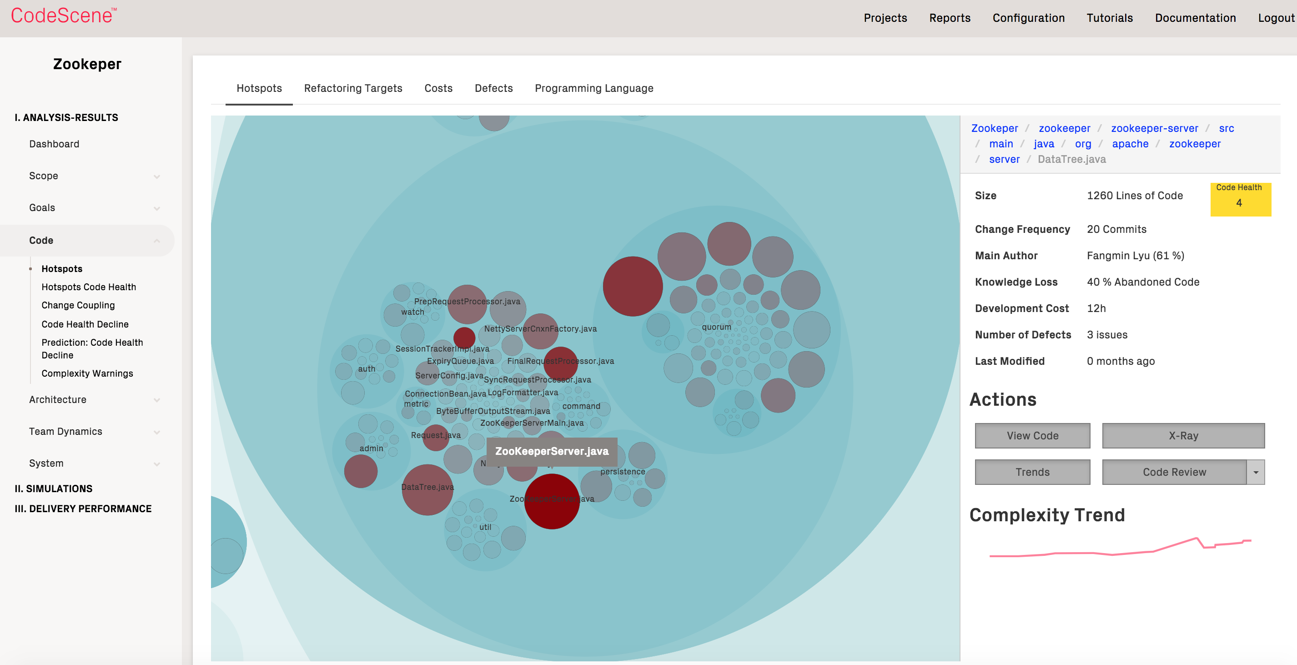Open Hotspots Code Health

pyautogui.click(x=89, y=287)
